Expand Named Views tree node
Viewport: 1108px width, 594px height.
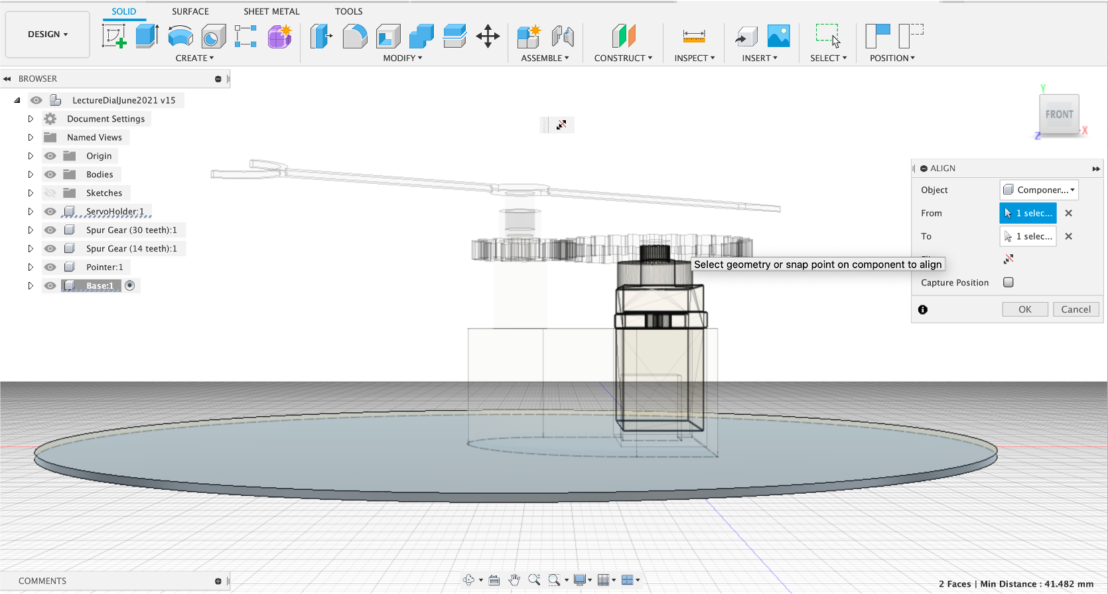31,137
